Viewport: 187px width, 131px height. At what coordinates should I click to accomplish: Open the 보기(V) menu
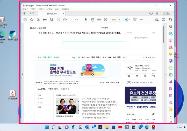pos(41,9)
